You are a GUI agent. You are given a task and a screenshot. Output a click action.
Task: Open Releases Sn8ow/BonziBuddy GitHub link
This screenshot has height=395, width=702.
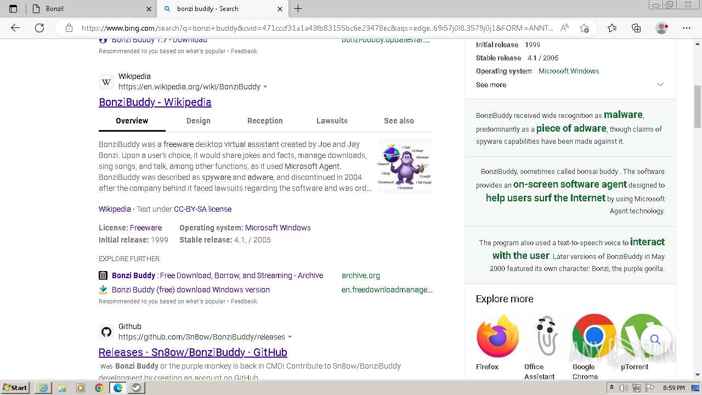[x=193, y=352]
